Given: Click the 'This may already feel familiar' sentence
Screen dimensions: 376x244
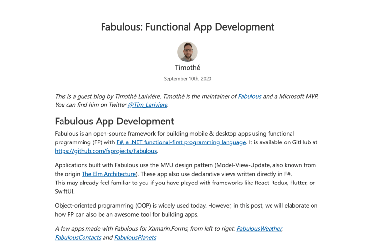Looking at the screenshot, I should (x=186, y=183).
